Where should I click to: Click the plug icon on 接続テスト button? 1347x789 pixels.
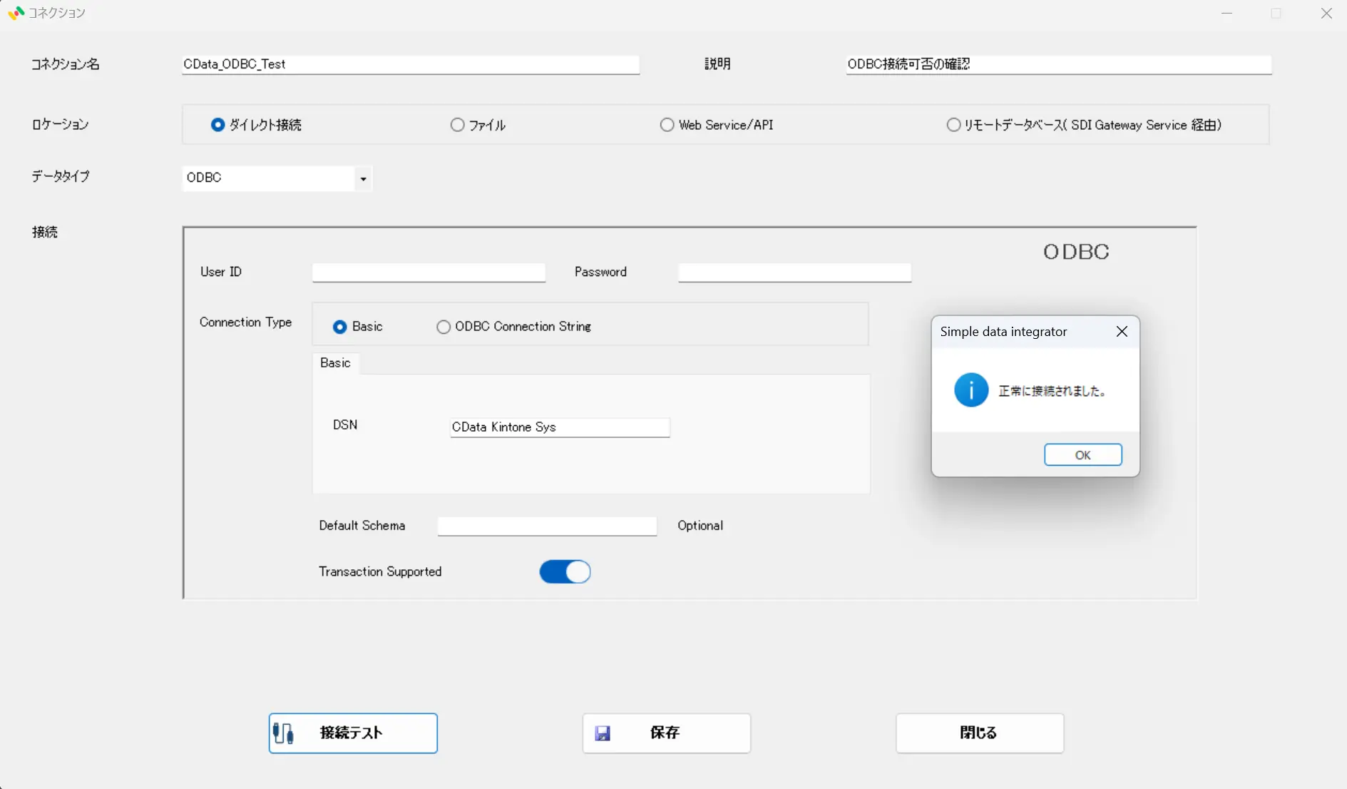click(x=284, y=733)
